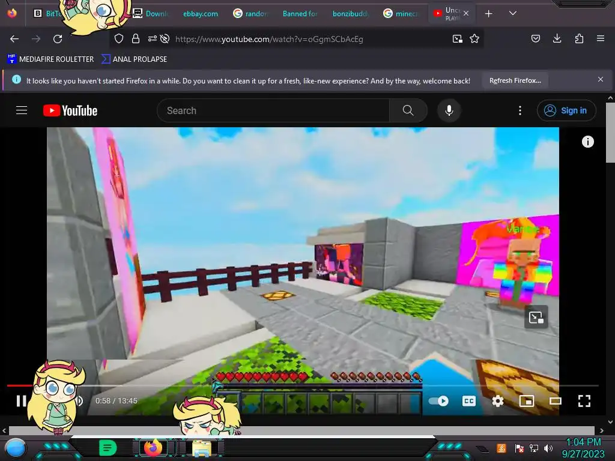Toggle the autoplay switch
The height and width of the screenshot is (461, 615).
click(x=438, y=401)
